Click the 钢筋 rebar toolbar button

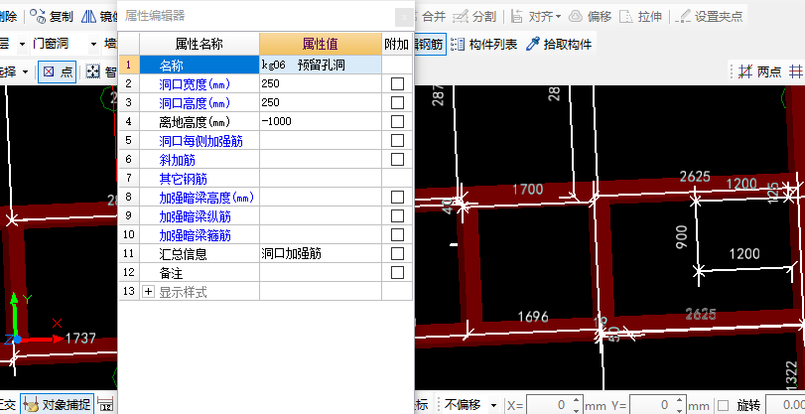pyautogui.click(x=429, y=45)
